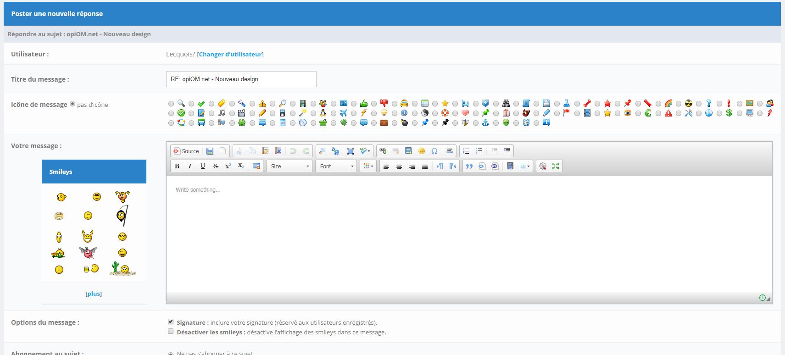785x355 pixels.
Task: Enable Désactiver les smileys checkbox
Action: click(171, 332)
